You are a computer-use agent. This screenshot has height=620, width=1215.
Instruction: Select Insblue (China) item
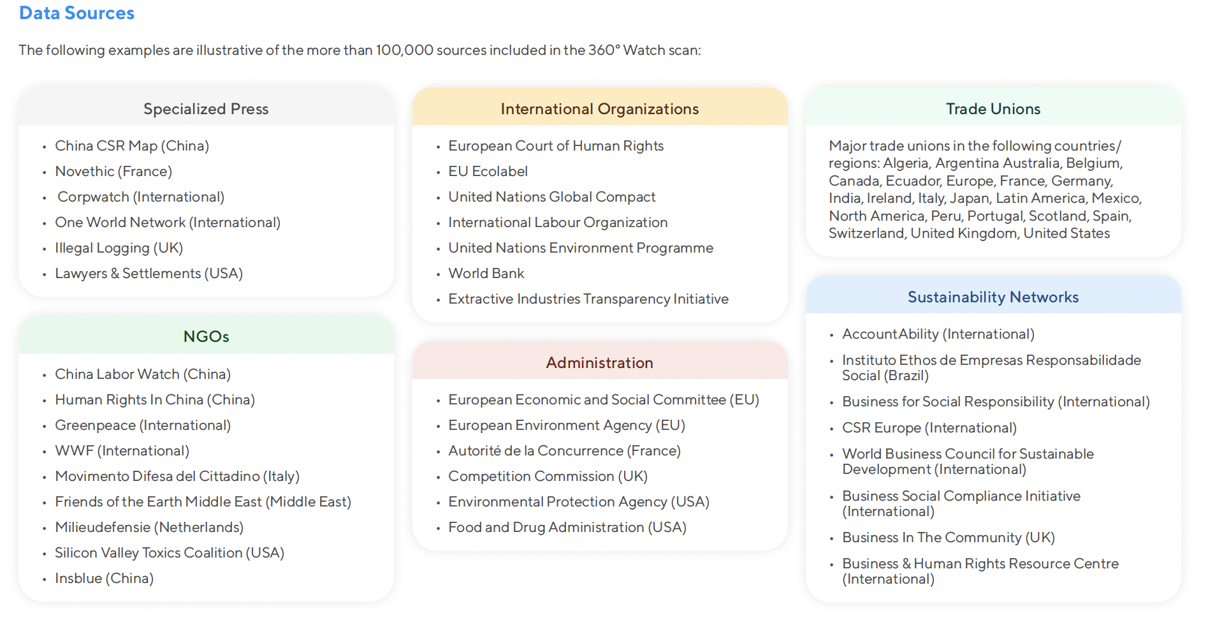[x=105, y=579]
